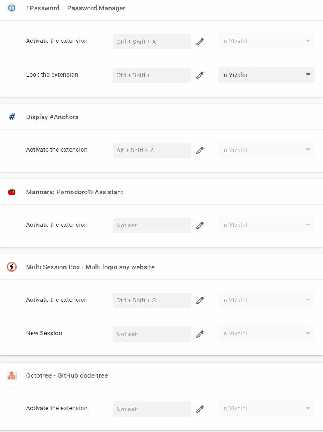Edit 1Password Activate the extension shortcut pencil
Image resolution: width=323 pixels, height=432 pixels.
coord(200,42)
